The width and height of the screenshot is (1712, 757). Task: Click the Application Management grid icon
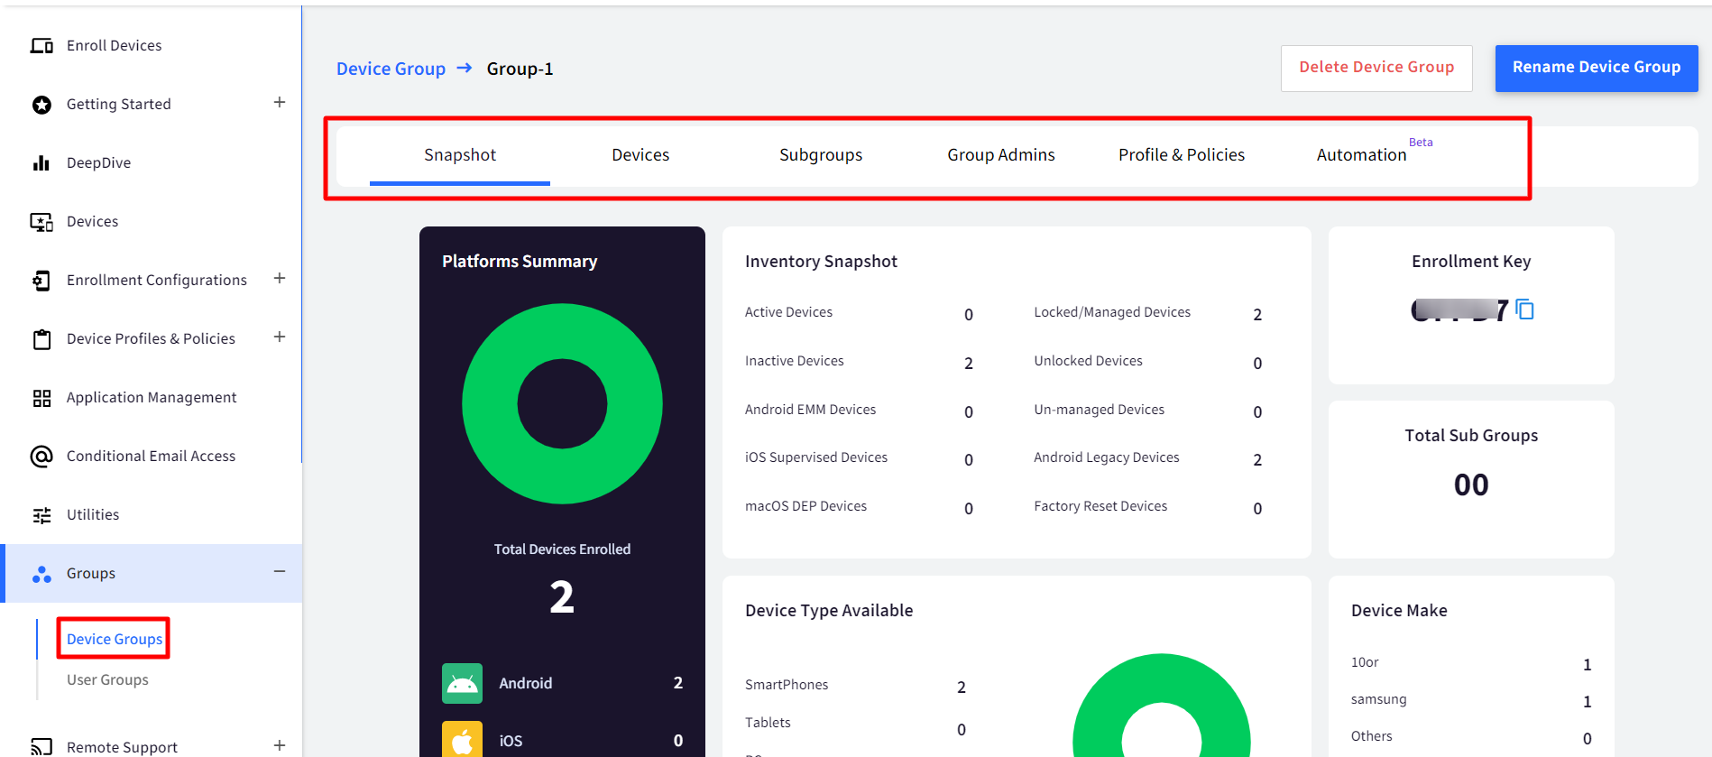(x=41, y=398)
